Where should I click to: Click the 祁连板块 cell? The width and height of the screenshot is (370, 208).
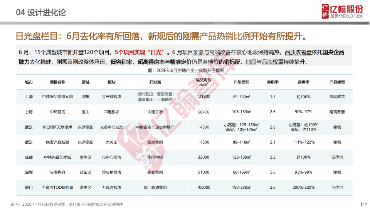point(111,112)
